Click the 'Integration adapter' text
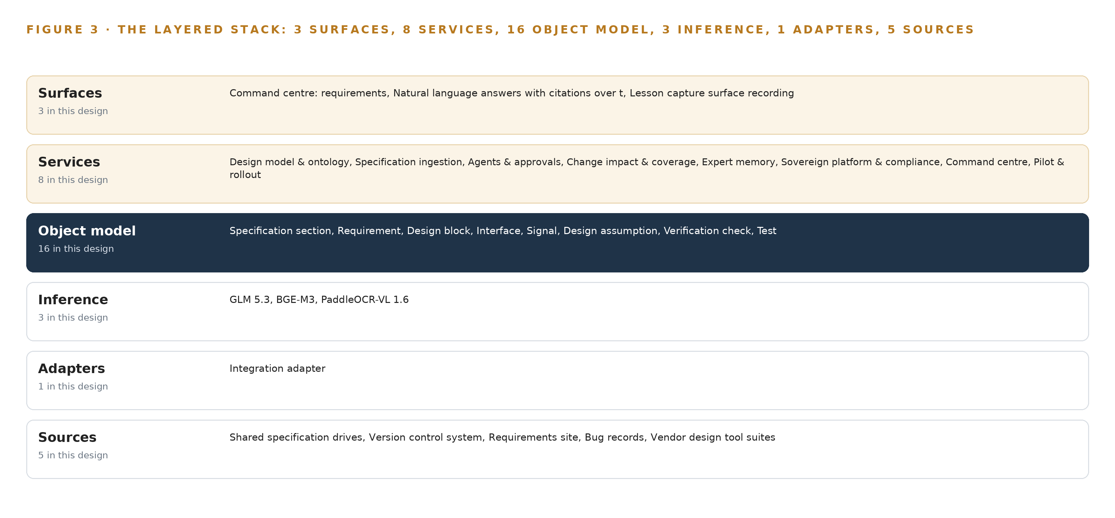Viewport: 1115px width, 518px height. [277, 368]
